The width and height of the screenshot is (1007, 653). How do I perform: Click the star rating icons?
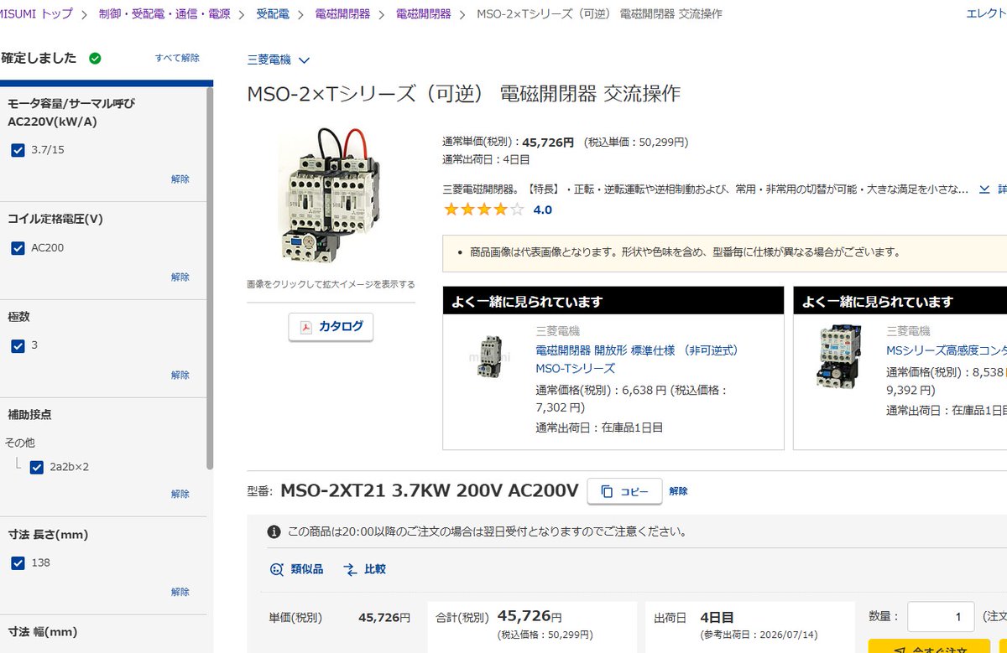coord(484,210)
